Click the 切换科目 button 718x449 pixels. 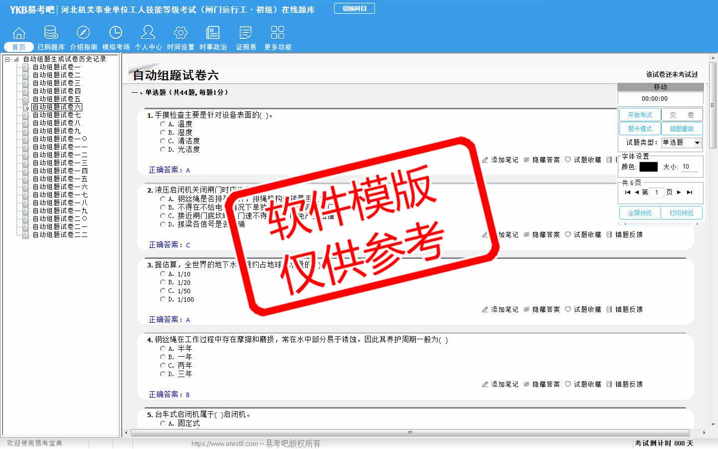click(355, 8)
